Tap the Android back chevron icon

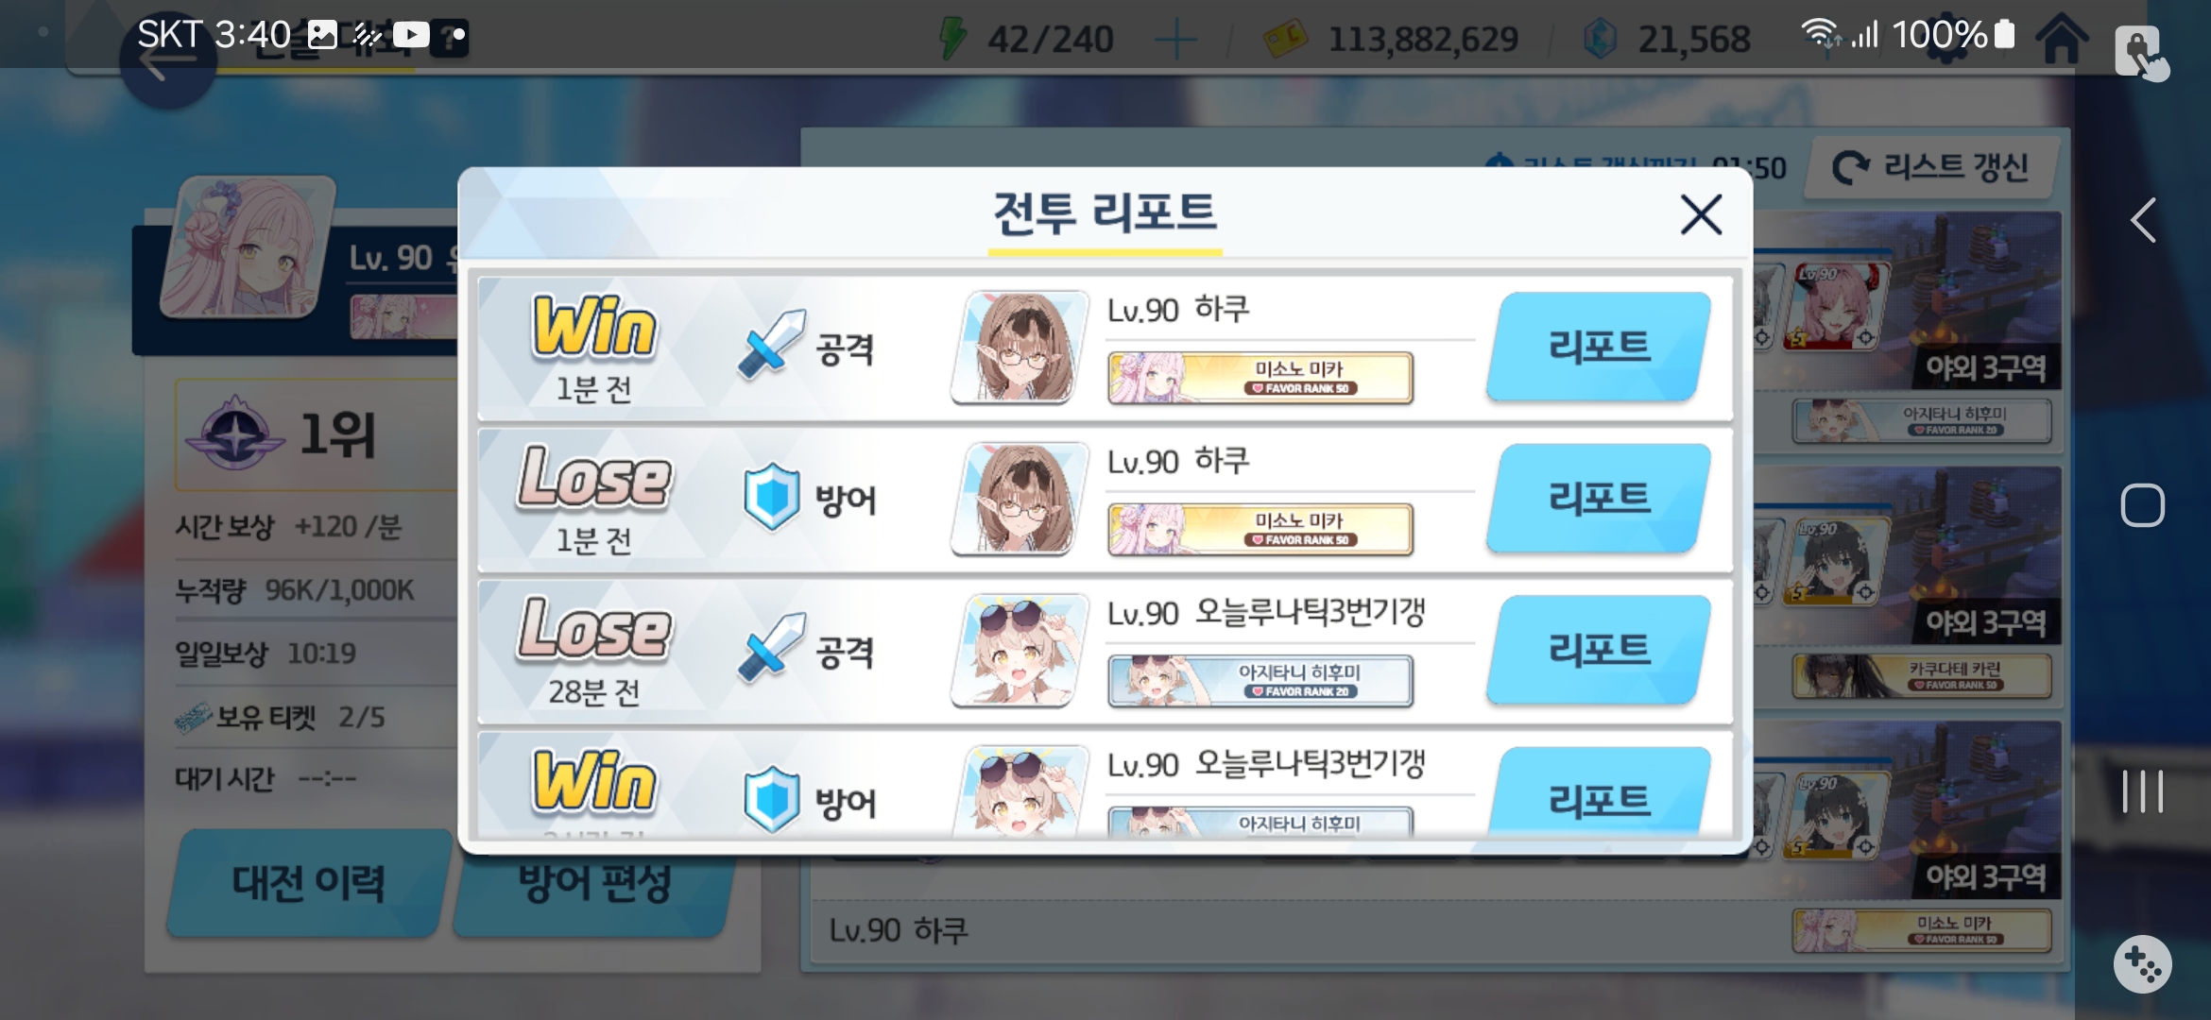(x=2143, y=221)
